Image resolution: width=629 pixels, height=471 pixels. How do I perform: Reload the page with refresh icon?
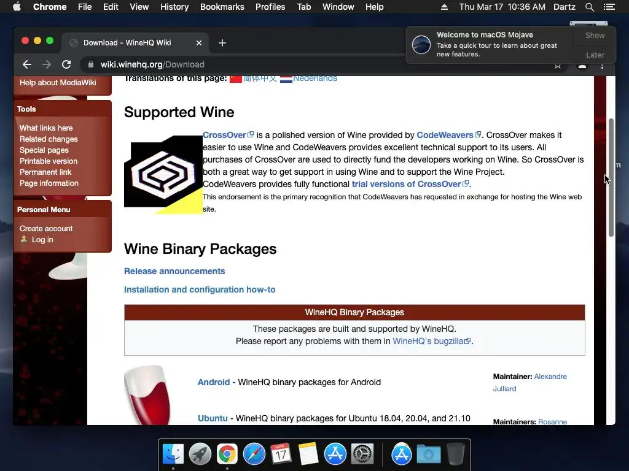[66, 64]
